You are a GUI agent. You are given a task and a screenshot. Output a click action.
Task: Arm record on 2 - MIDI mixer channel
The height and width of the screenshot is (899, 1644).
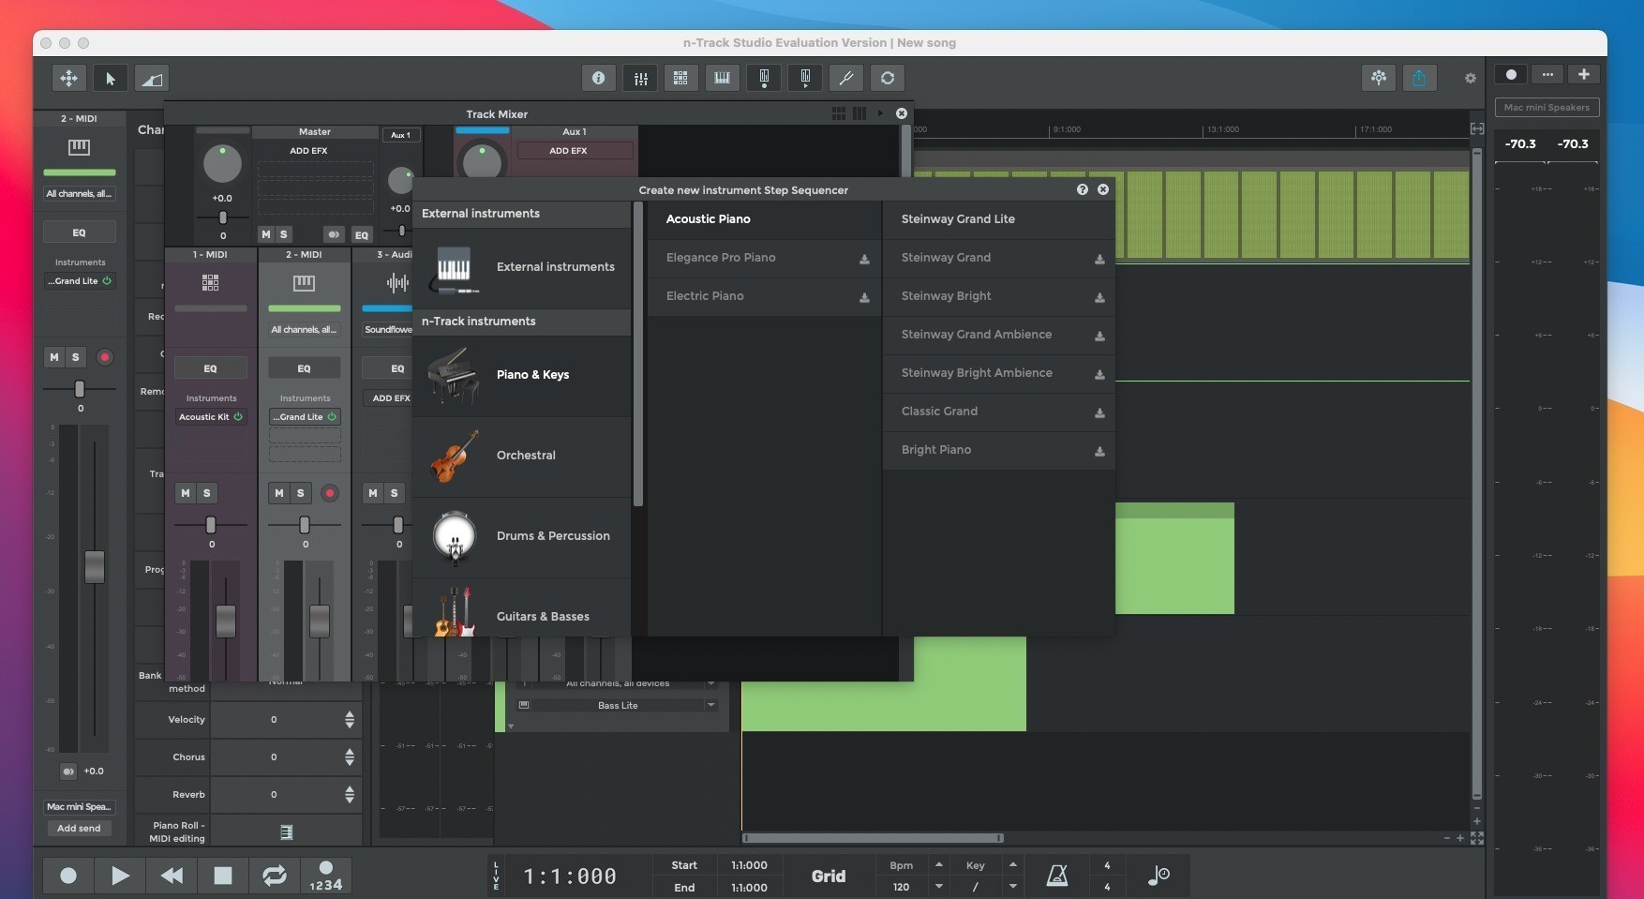(x=329, y=493)
